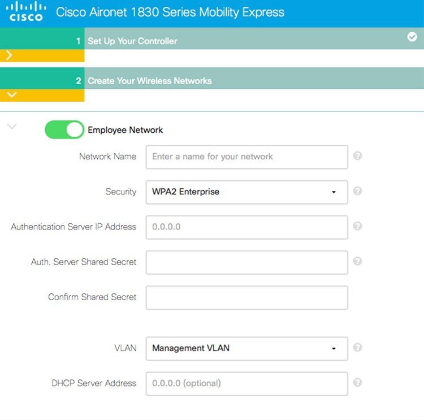
Task: Select the Create Your Wireless Networks step header
Action: click(x=149, y=81)
